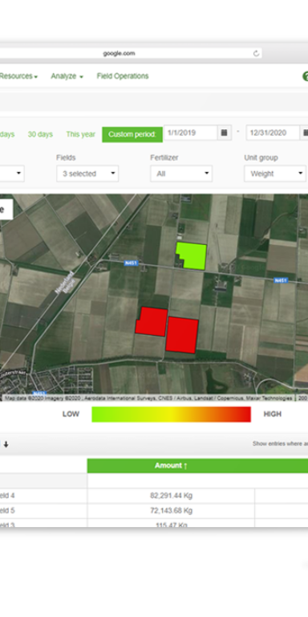Click the N451 road marker near center
Viewport: 308px width, 617px height.
(132, 263)
